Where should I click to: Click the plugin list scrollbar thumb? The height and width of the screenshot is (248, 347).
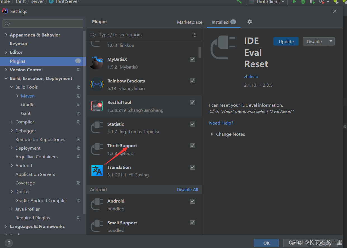click(x=200, y=52)
